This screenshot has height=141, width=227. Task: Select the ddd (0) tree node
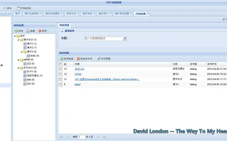(x=31, y=80)
